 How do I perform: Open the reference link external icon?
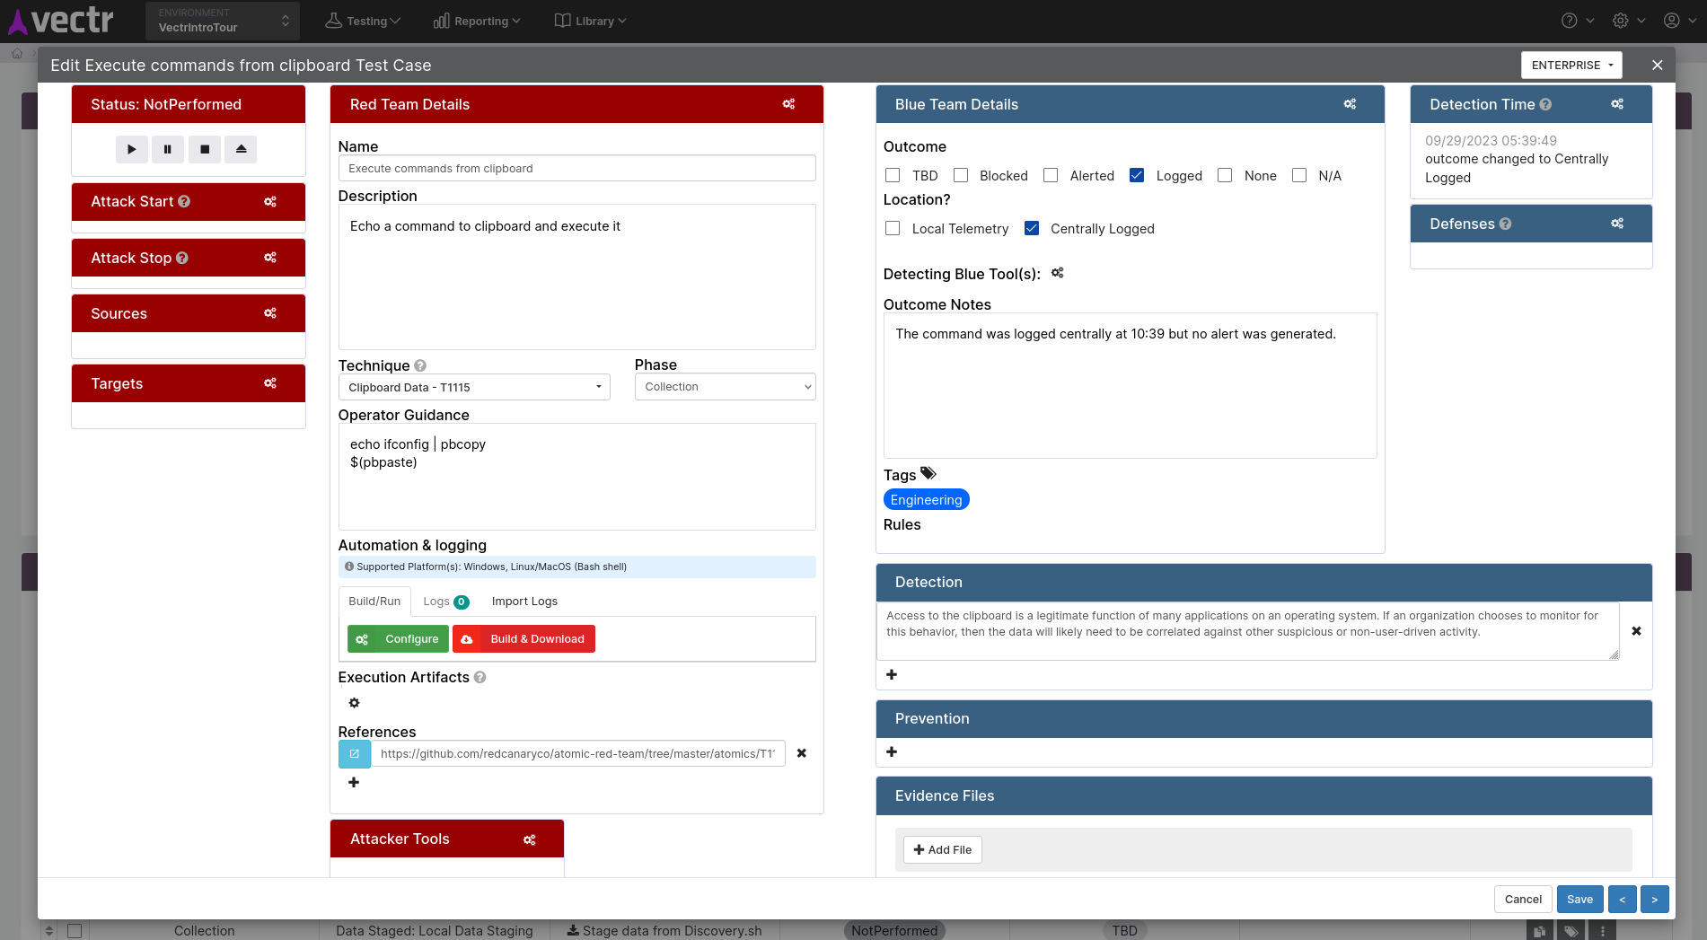click(x=355, y=754)
